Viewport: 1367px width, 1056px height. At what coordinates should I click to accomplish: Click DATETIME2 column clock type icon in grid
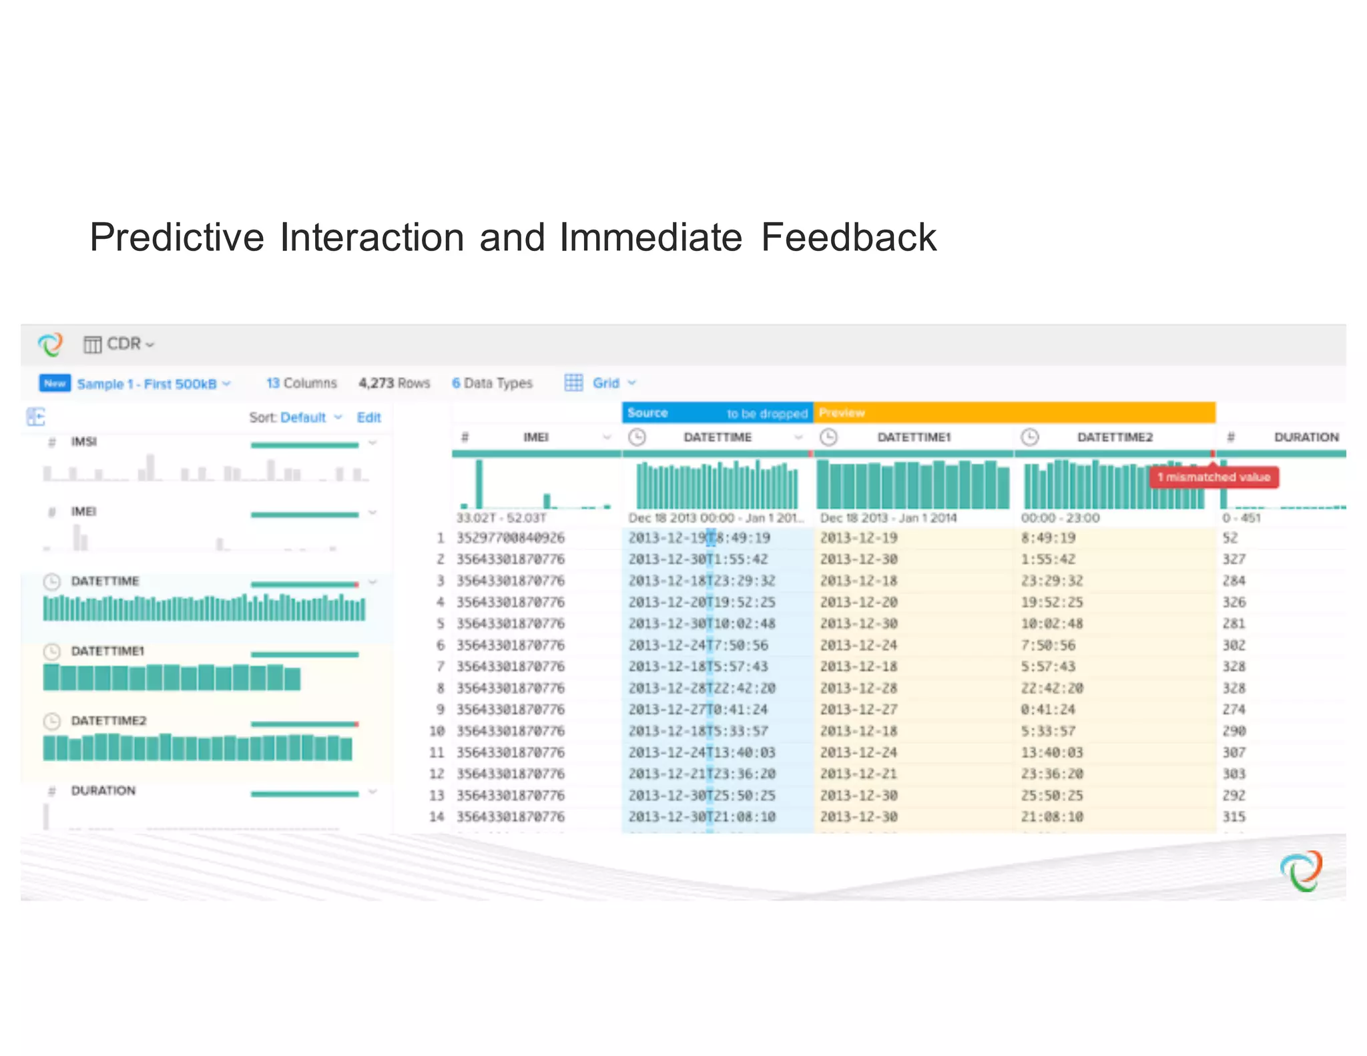point(1030,437)
